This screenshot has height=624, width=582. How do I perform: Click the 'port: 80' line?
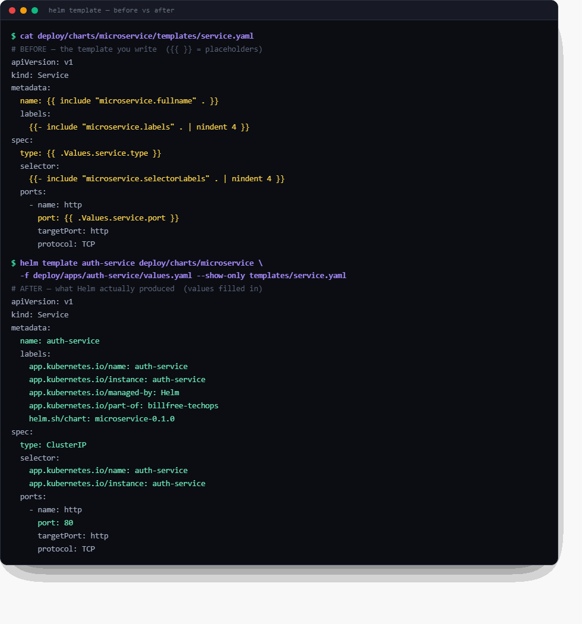[55, 523]
